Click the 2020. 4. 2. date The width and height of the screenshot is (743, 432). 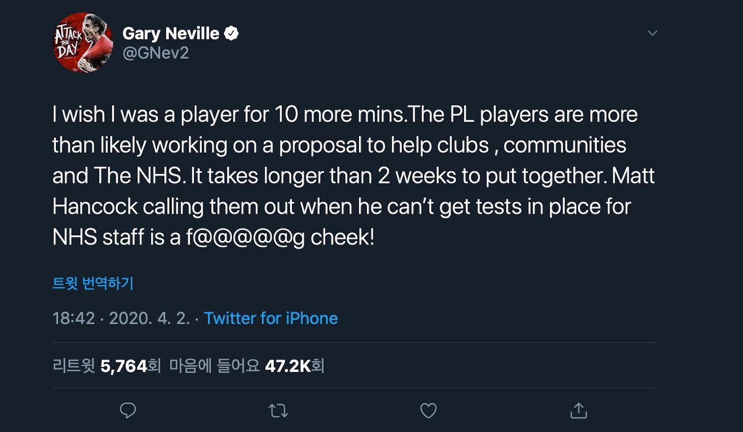point(149,318)
